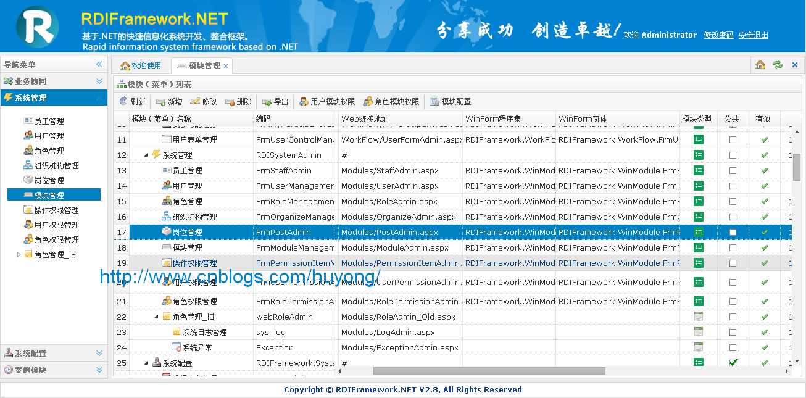Select the 系统管理 accordion header
Image resolution: width=806 pixels, height=398 pixels.
[x=54, y=97]
